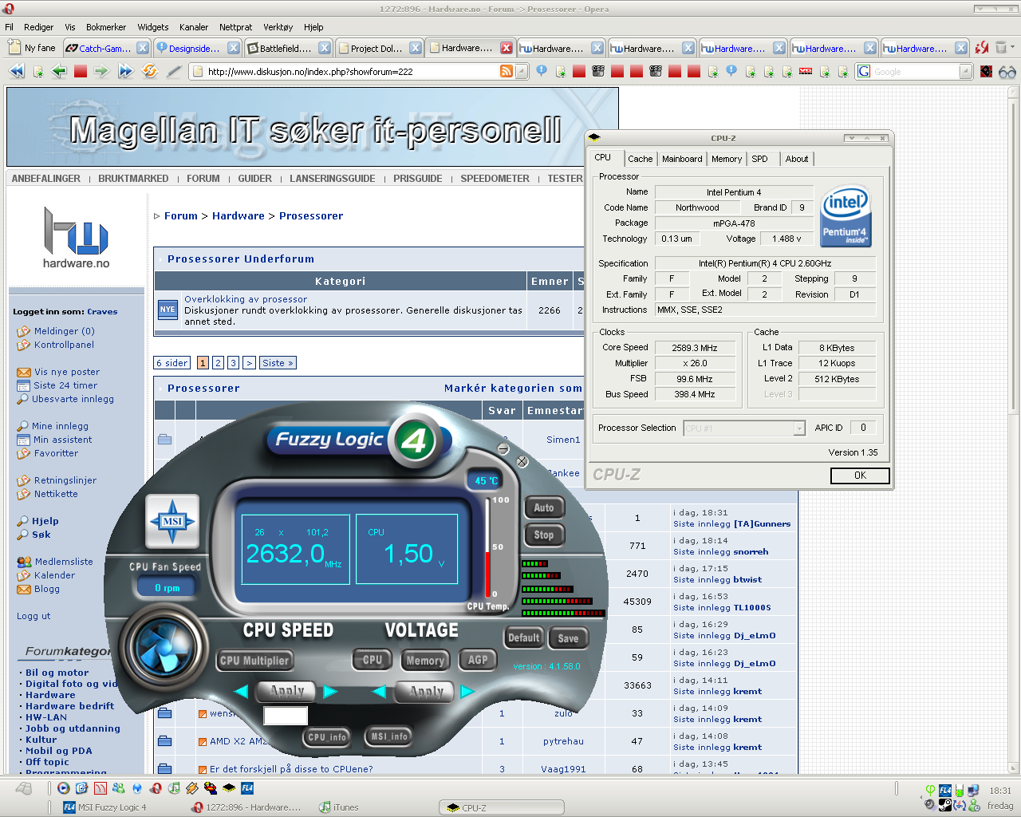The width and height of the screenshot is (1021, 817).
Task: Open the Widgets menu
Action: 153,27
